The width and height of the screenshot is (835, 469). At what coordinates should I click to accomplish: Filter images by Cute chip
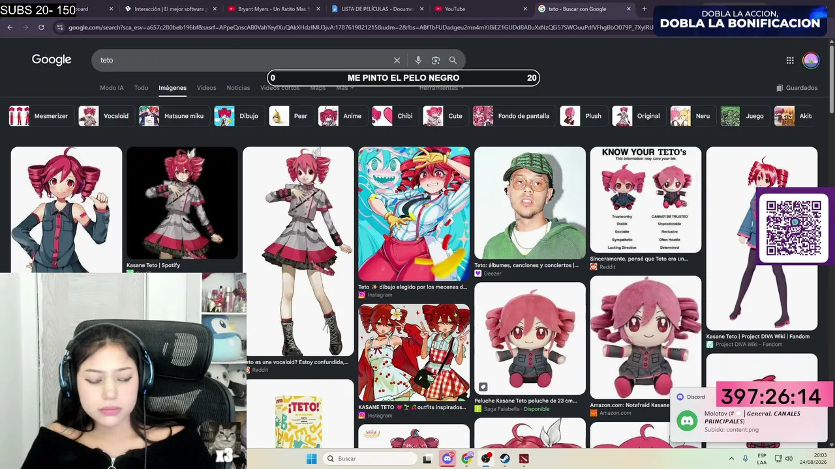pos(444,116)
